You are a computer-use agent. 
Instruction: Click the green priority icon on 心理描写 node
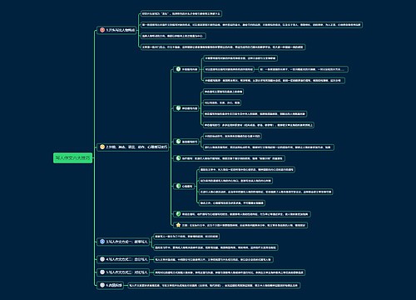click(178, 186)
